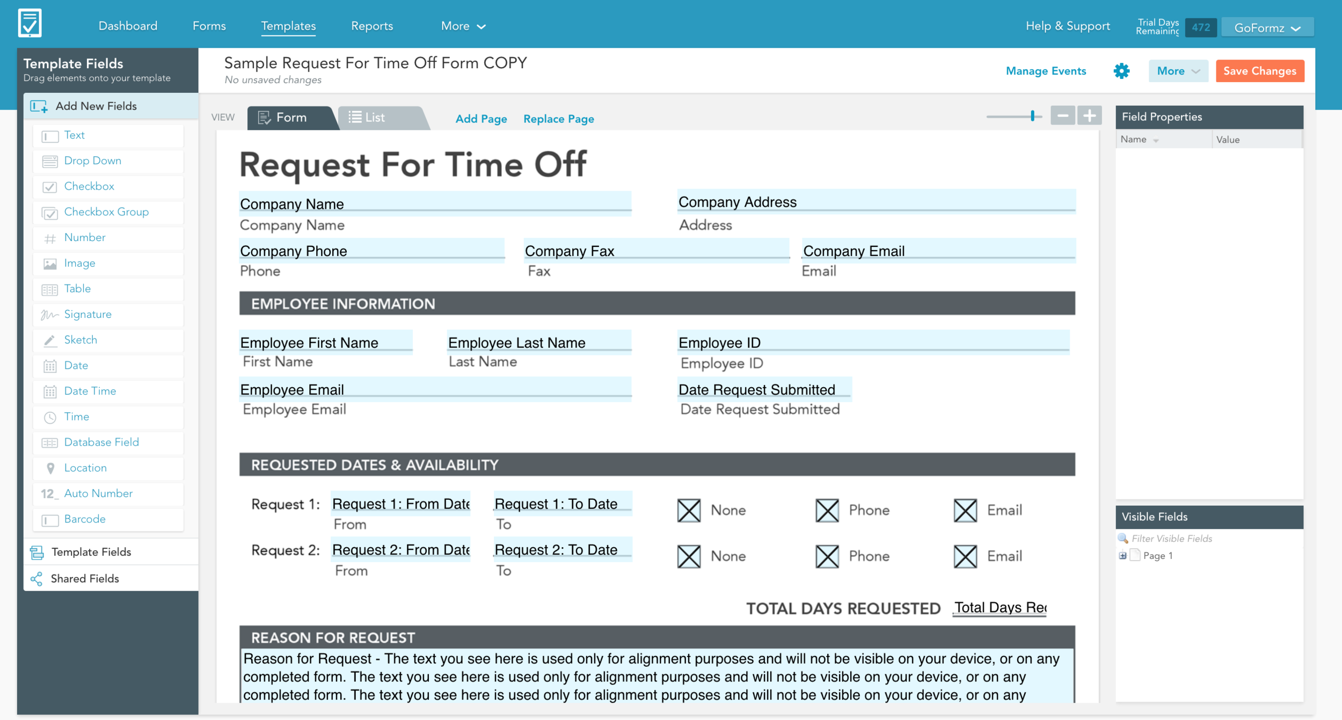
Task: Adjust the zoom level slider handle
Action: click(x=1032, y=115)
